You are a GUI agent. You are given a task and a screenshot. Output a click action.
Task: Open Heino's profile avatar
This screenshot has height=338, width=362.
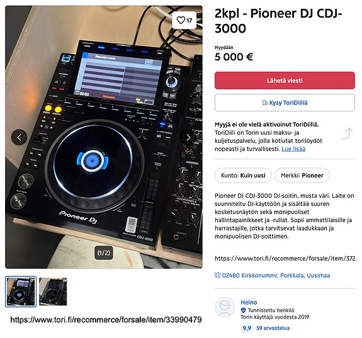click(x=225, y=307)
